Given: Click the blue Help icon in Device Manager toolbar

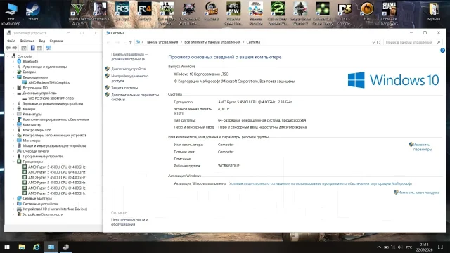Looking at the screenshot, I should click(x=33, y=48).
